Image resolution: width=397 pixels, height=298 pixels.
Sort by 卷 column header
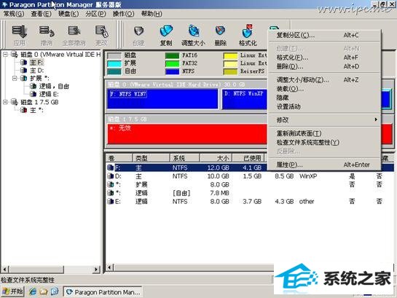coord(119,158)
